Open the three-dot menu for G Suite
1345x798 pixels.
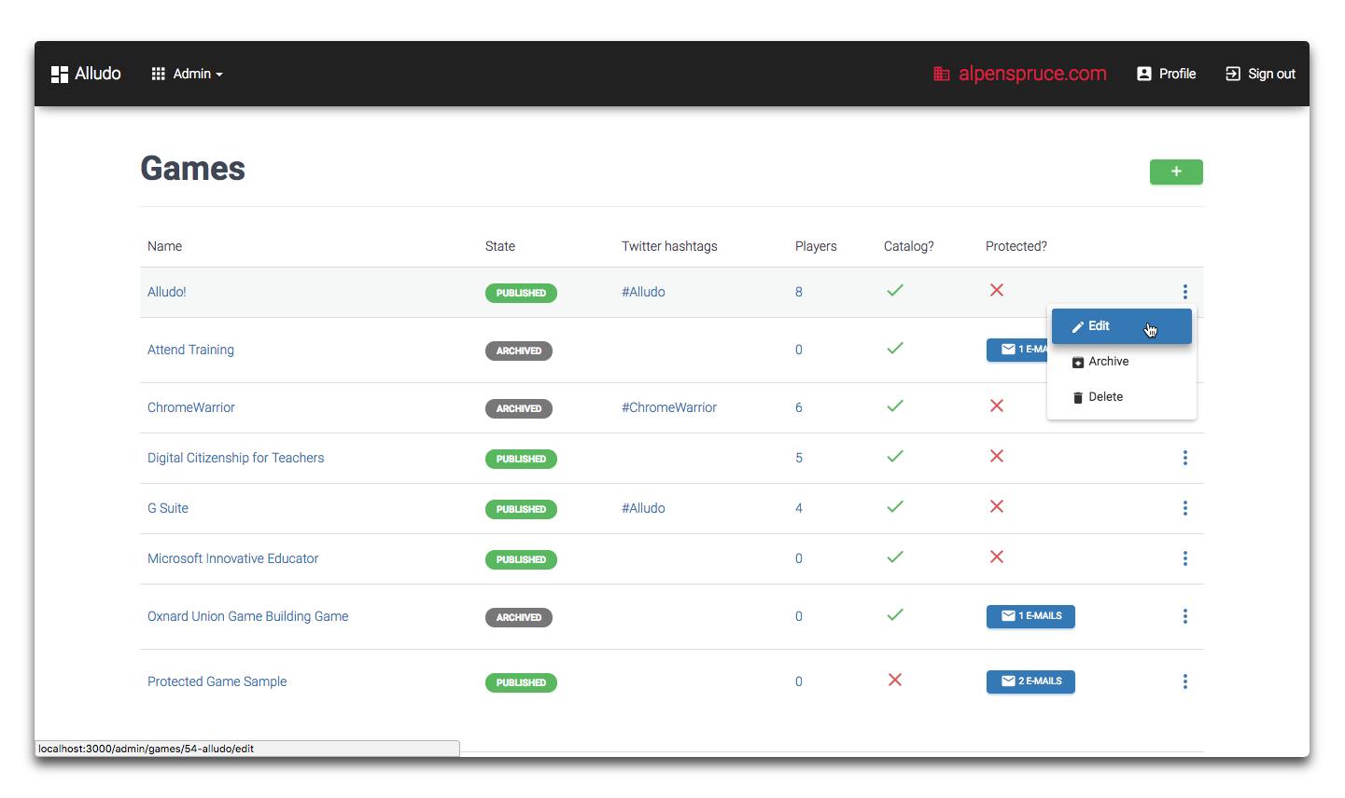pos(1185,508)
